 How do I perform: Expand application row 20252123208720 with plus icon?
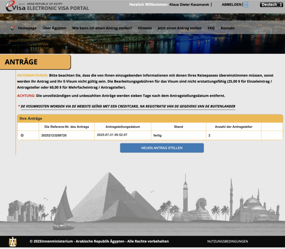coord(22,135)
